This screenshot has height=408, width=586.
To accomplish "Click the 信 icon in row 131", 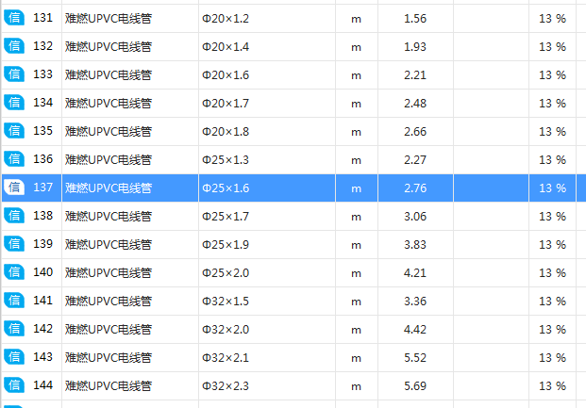I will (14, 18).
